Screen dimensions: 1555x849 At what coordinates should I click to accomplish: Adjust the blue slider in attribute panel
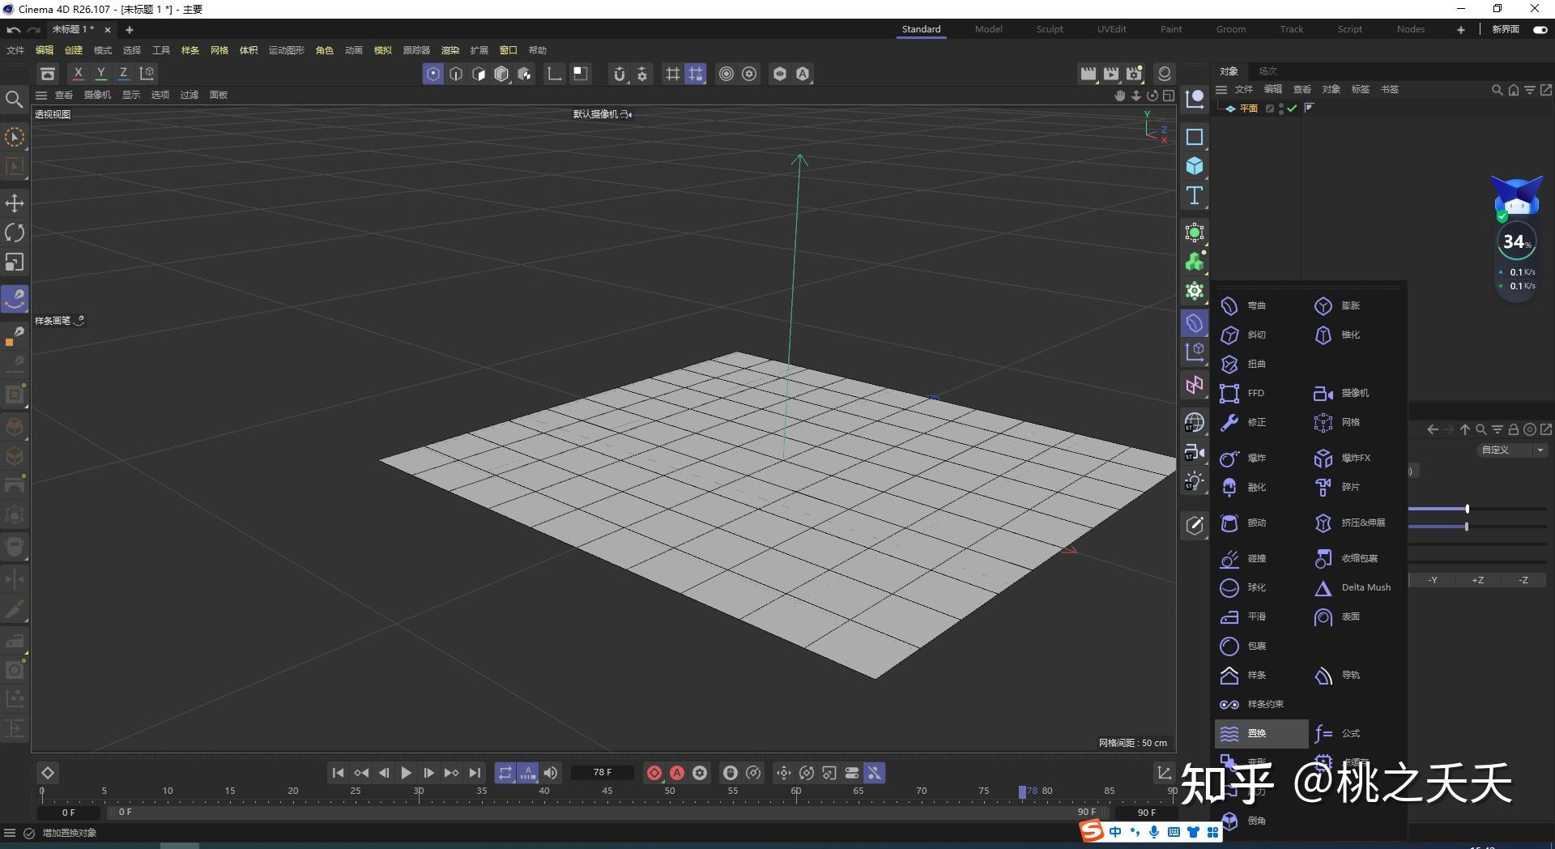[1465, 509]
